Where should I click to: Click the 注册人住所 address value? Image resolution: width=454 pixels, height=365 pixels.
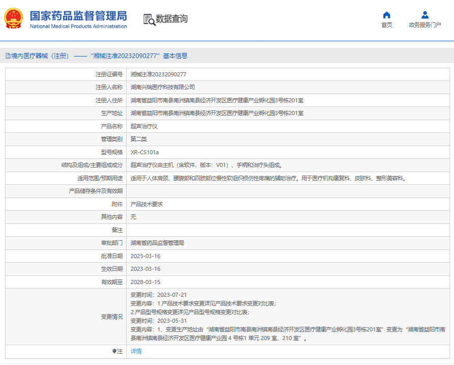click(217, 100)
